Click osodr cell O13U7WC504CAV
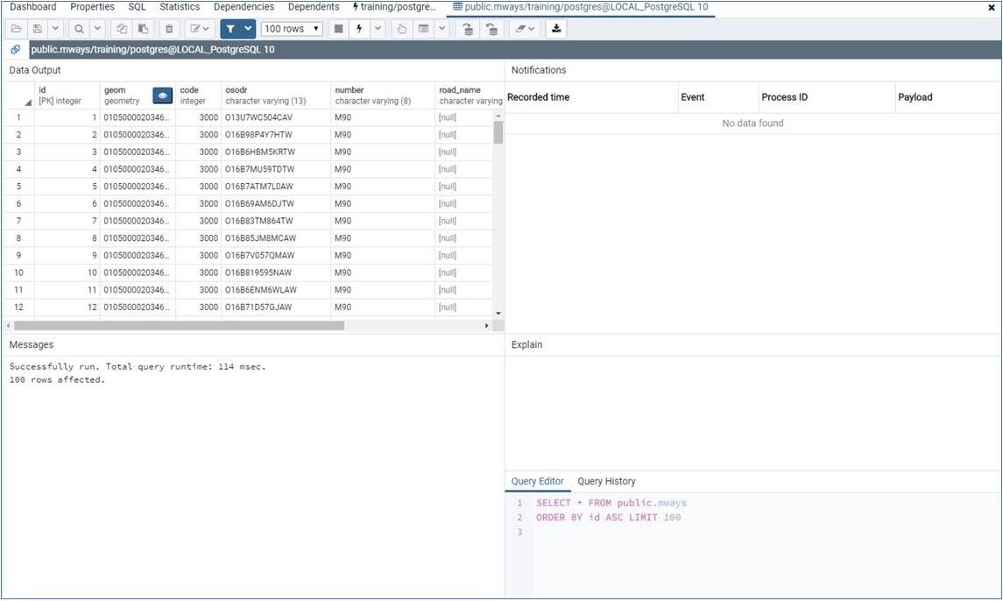Viewport: 1003px width, 601px height. tap(276, 117)
